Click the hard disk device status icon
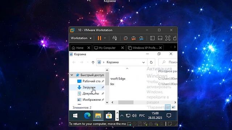The height and width of the screenshot is (130, 232). [x=129, y=124]
